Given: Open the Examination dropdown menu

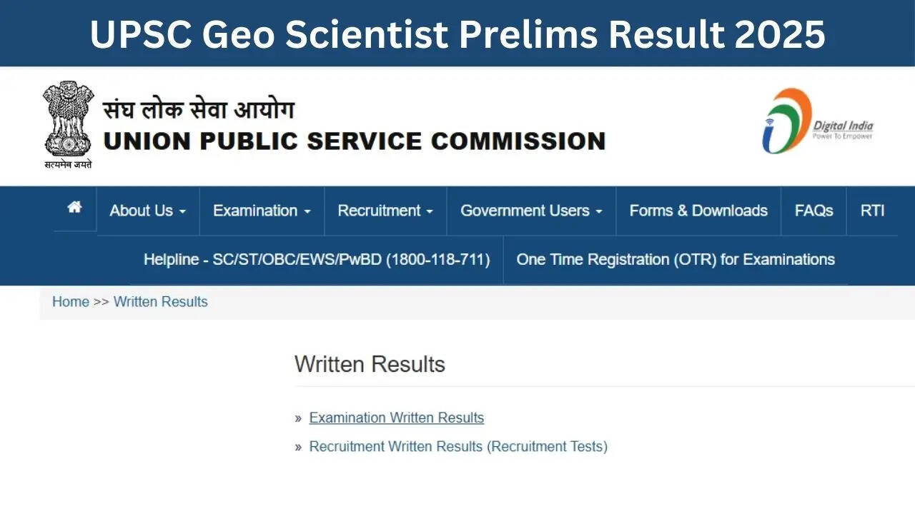Looking at the screenshot, I should click(x=262, y=211).
